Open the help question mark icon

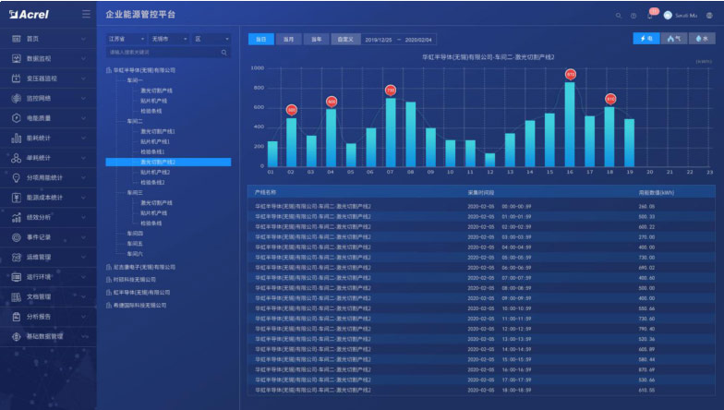click(633, 16)
